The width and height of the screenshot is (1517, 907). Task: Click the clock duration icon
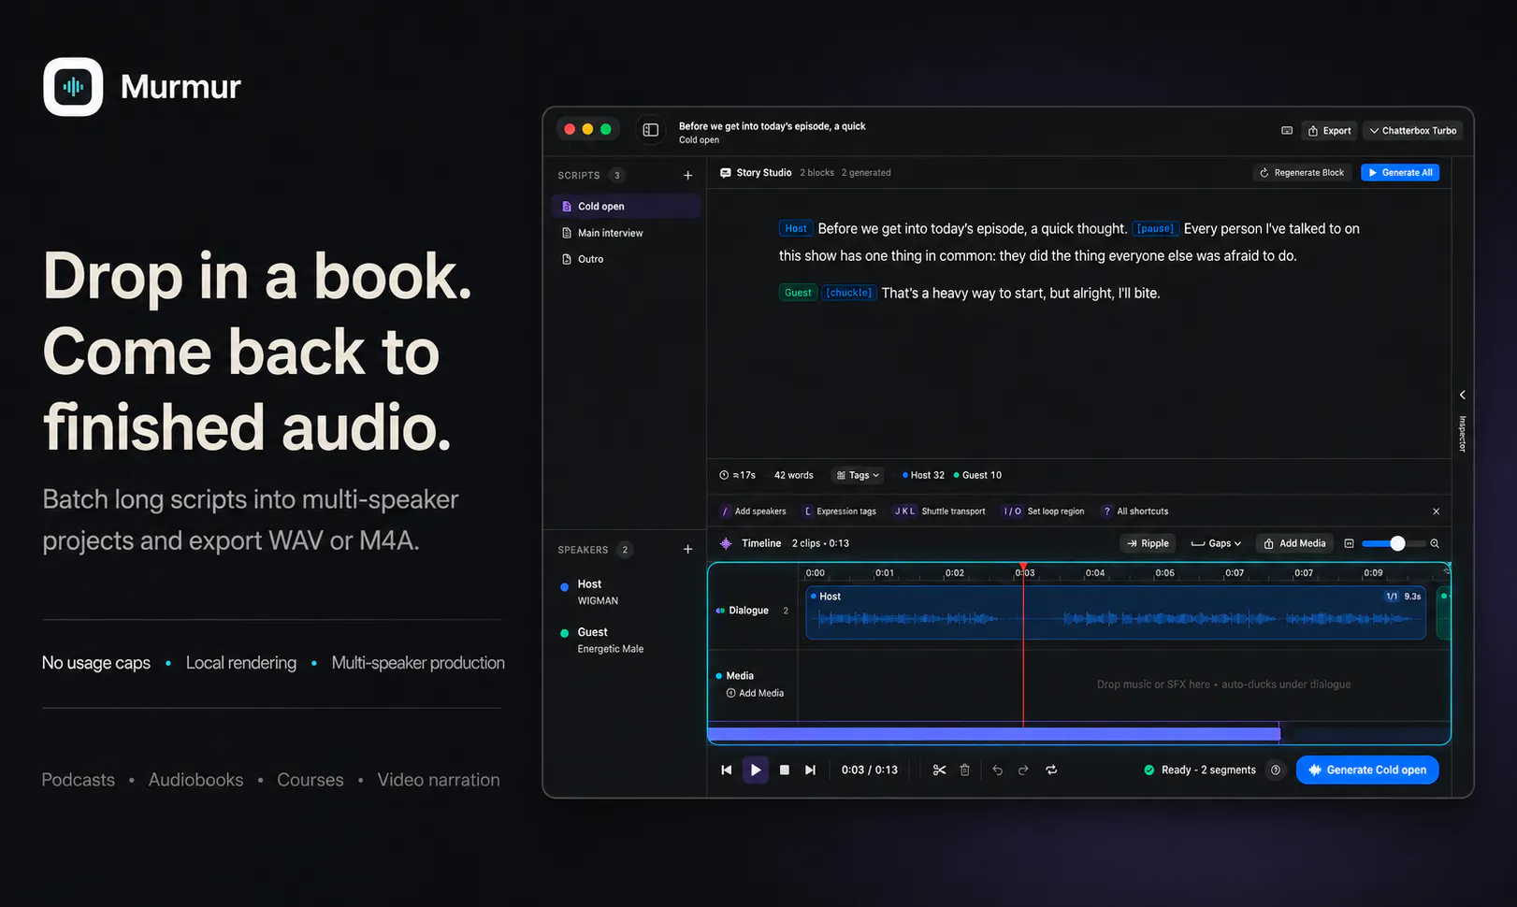coord(724,475)
